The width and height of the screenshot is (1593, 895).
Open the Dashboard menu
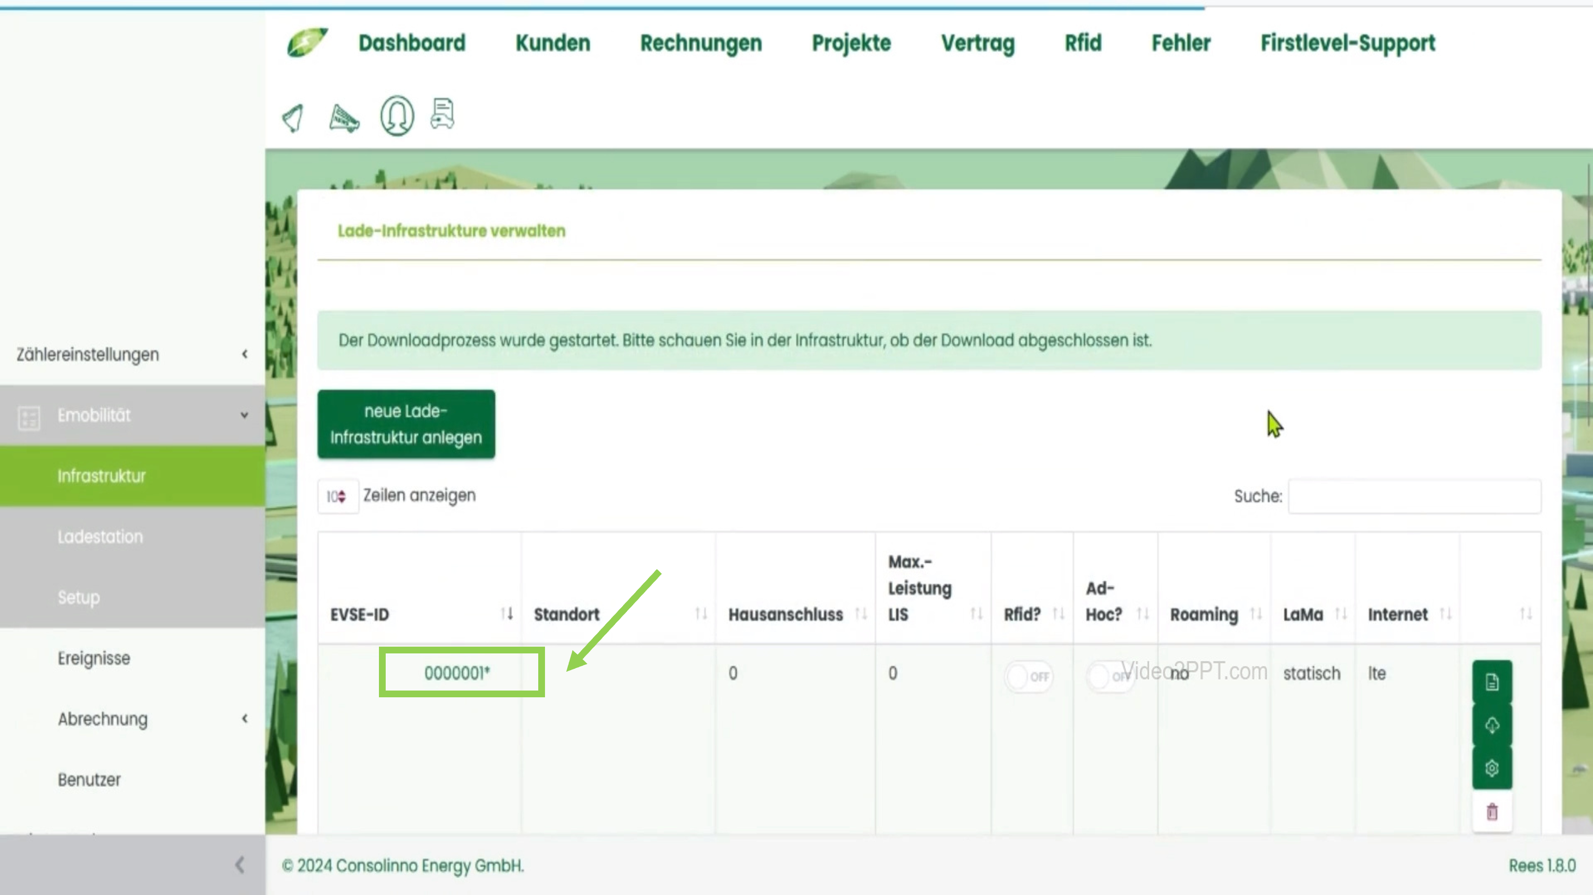coord(412,43)
